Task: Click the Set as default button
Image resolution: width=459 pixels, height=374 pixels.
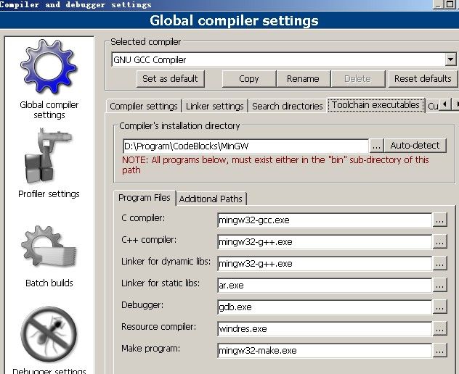Action: [171, 78]
